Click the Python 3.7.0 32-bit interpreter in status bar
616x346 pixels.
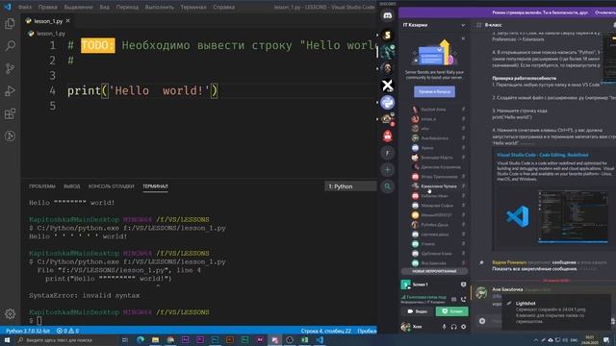(x=28, y=331)
